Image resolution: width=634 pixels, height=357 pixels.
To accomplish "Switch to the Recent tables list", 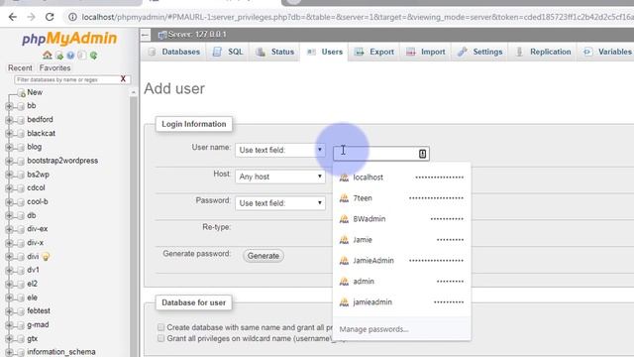I will pos(20,68).
